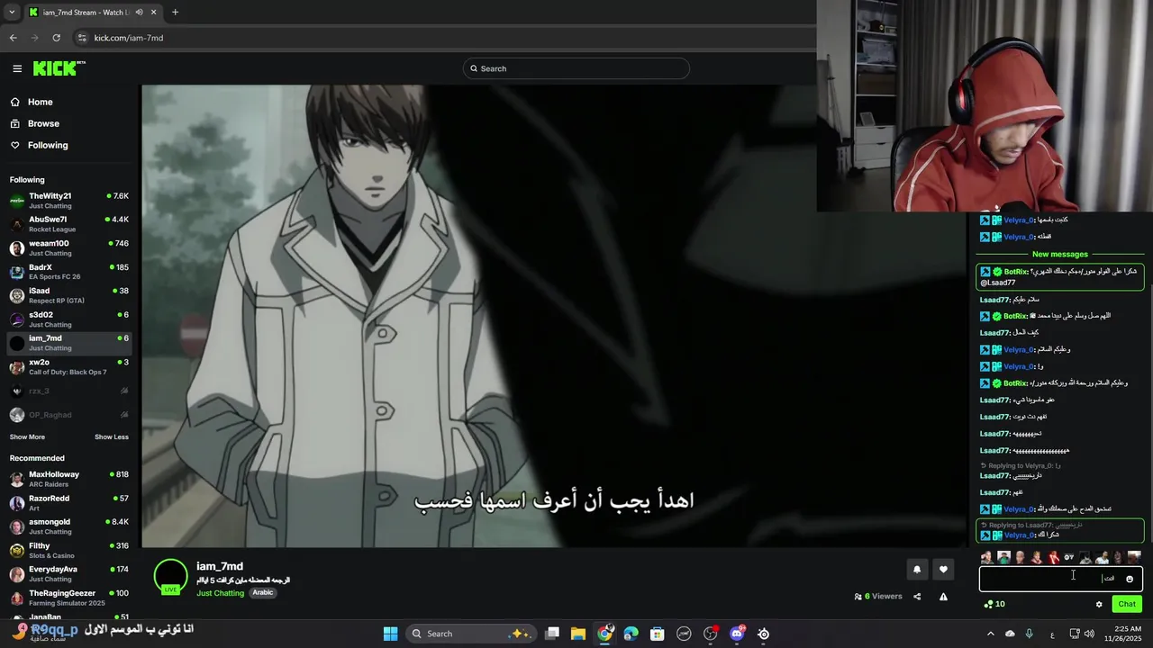This screenshot has height=648, width=1153.
Task: Open Browse in the sidebar
Action: point(43,123)
